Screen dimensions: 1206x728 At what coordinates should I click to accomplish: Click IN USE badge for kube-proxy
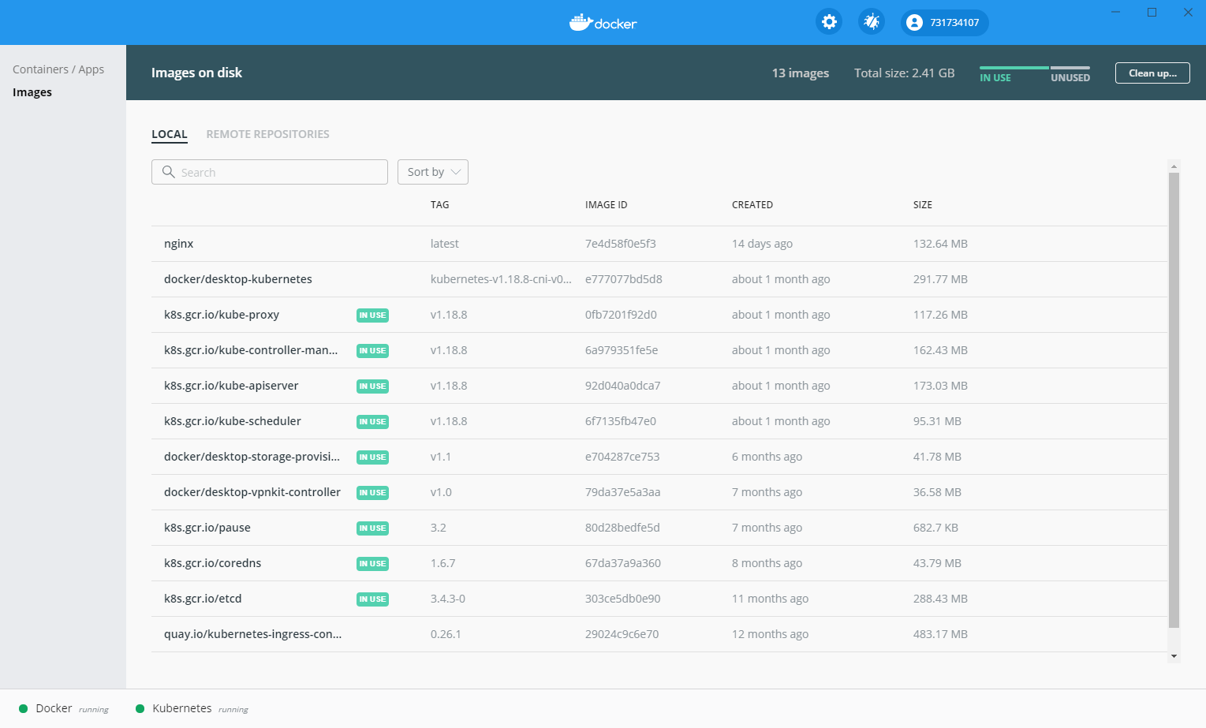click(372, 315)
